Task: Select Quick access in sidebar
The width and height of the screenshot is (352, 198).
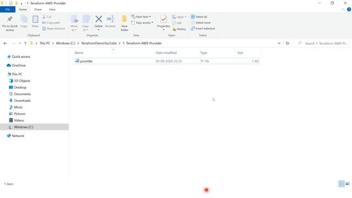Action: [x=21, y=57]
